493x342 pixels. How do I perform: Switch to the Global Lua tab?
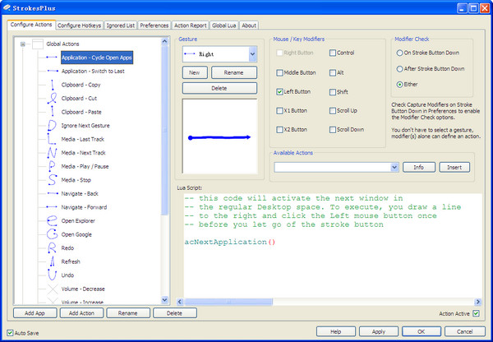(223, 25)
